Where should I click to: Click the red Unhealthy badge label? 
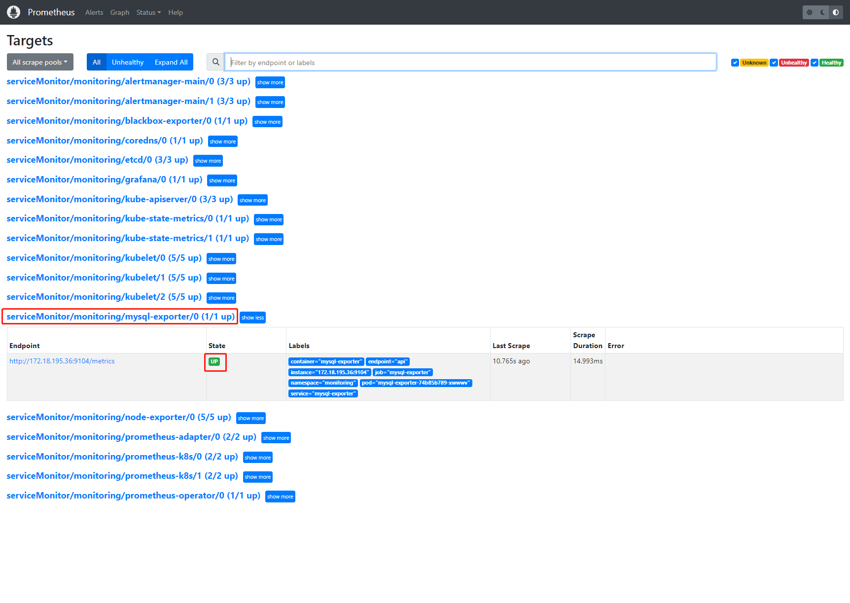coord(794,63)
